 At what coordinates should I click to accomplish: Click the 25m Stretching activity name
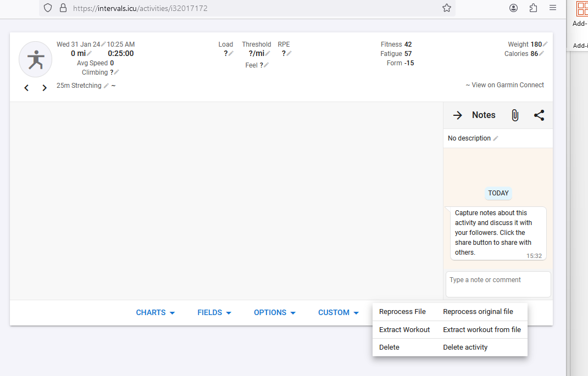[79, 86]
